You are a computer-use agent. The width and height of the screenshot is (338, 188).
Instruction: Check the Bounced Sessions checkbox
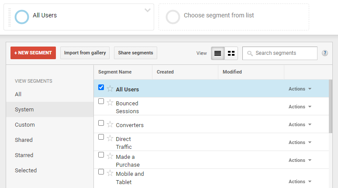[x=101, y=101]
